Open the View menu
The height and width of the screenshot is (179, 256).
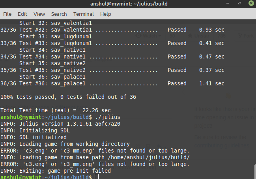tap(39, 14)
